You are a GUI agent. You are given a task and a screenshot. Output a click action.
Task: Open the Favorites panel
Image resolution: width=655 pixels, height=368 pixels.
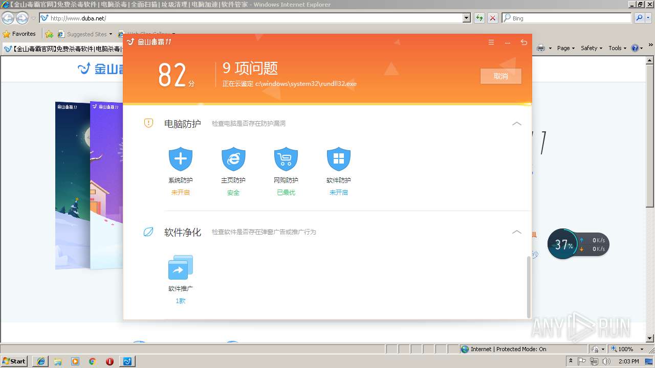pyautogui.click(x=19, y=34)
